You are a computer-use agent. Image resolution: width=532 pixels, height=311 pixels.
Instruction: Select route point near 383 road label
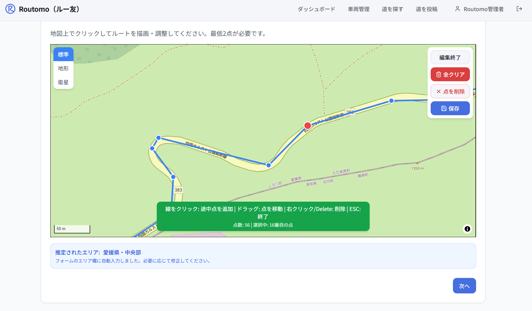pyautogui.click(x=173, y=177)
